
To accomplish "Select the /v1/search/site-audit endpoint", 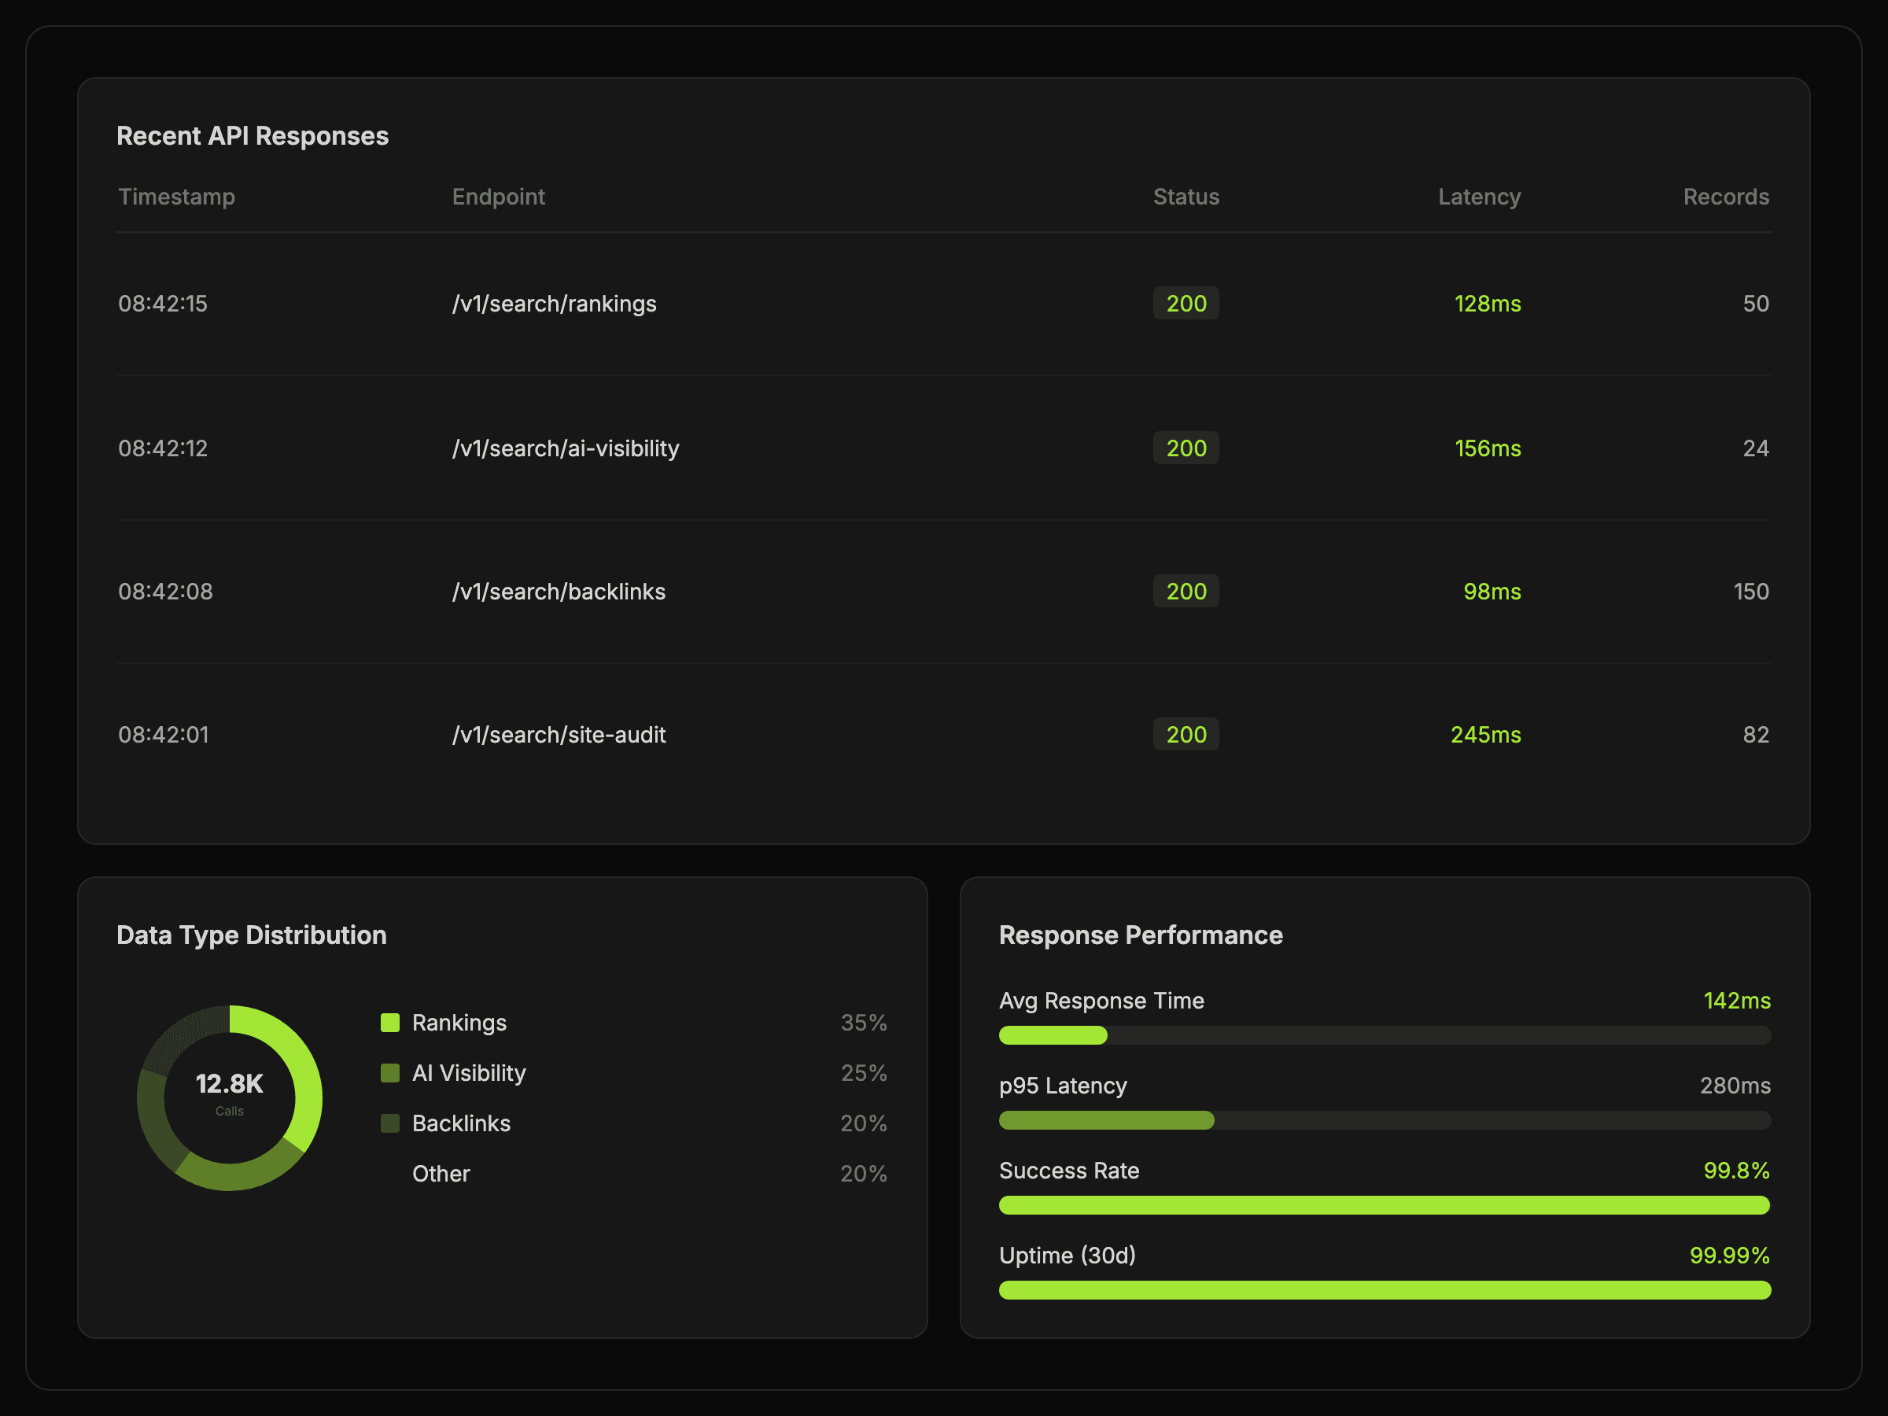I will 559,735.
